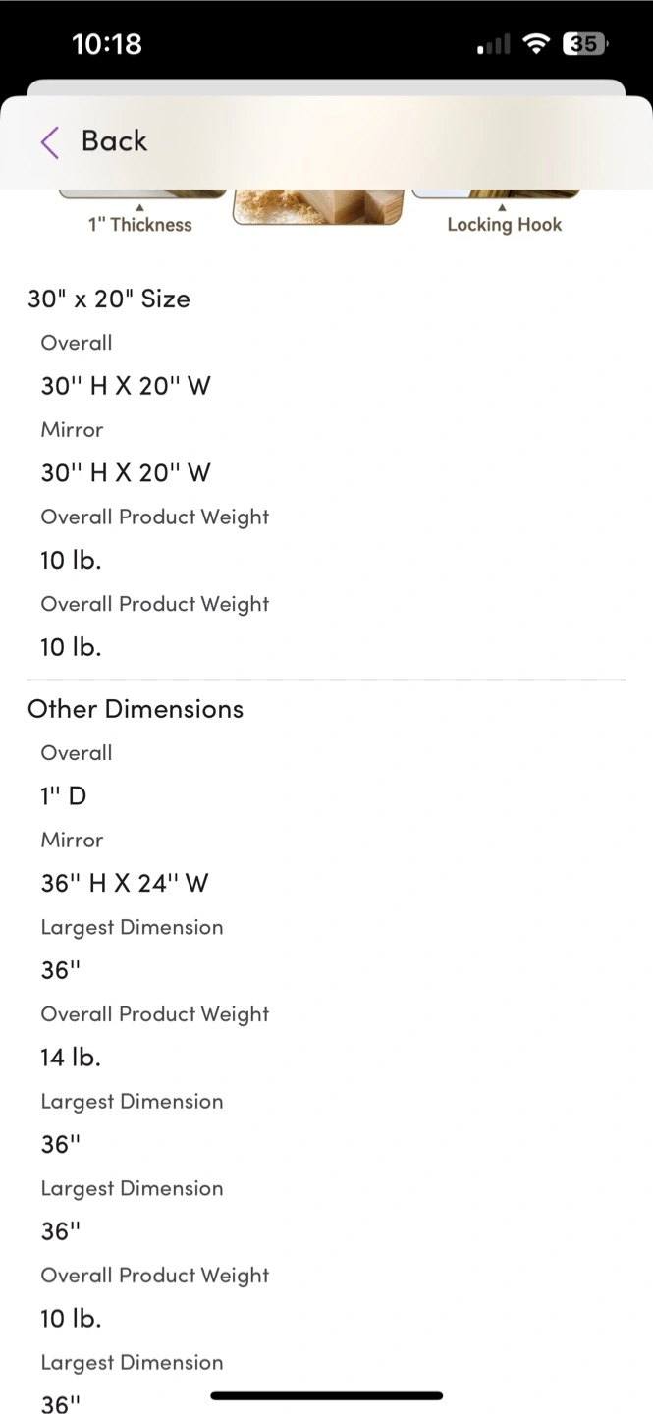Tap the battery level indicator
The image size is (653, 1414).
[x=585, y=44]
